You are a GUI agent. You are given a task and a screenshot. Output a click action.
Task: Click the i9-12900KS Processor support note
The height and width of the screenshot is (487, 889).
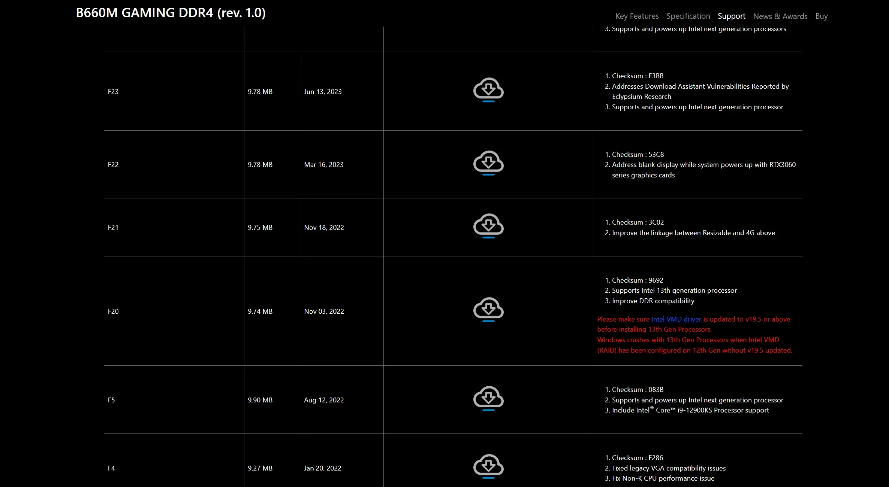tap(690, 410)
